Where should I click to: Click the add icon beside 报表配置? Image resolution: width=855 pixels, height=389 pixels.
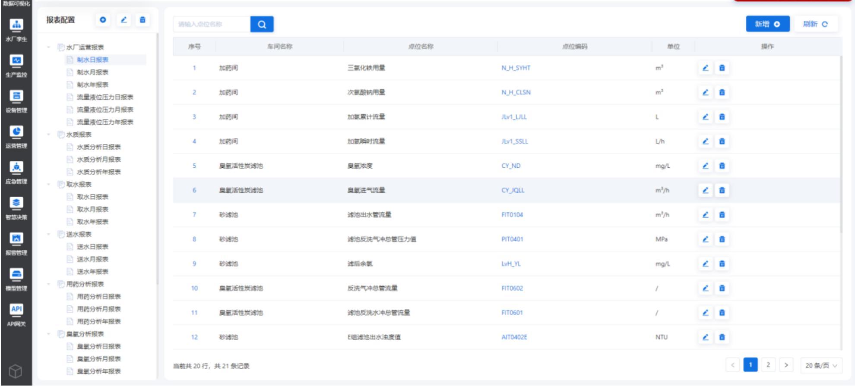pyautogui.click(x=103, y=20)
